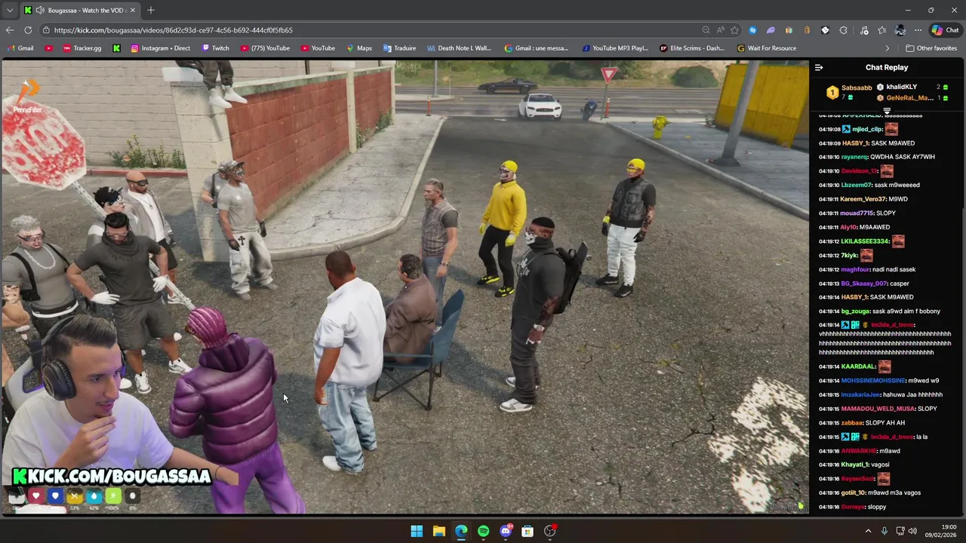Click emote in KAARDAAL's chat message

pyautogui.click(x=884, y=367)
